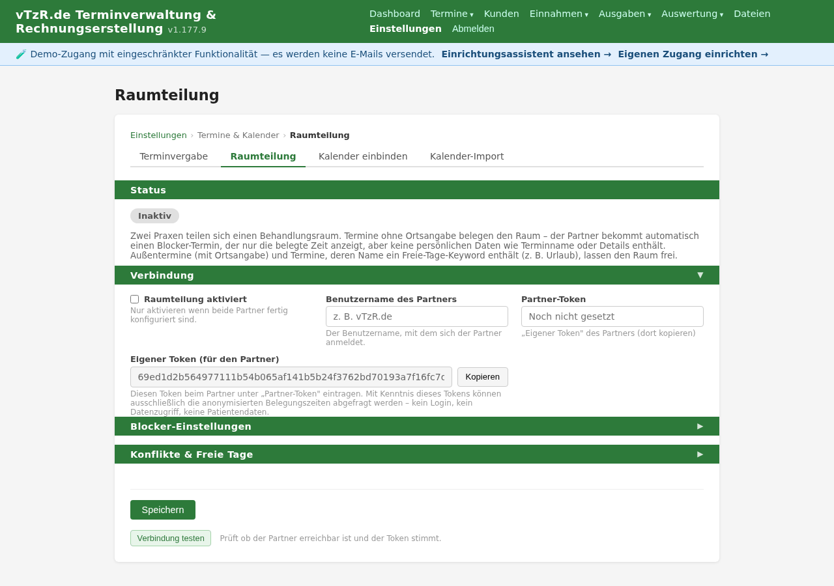Click the Eigener Token field

pos(291,377)
